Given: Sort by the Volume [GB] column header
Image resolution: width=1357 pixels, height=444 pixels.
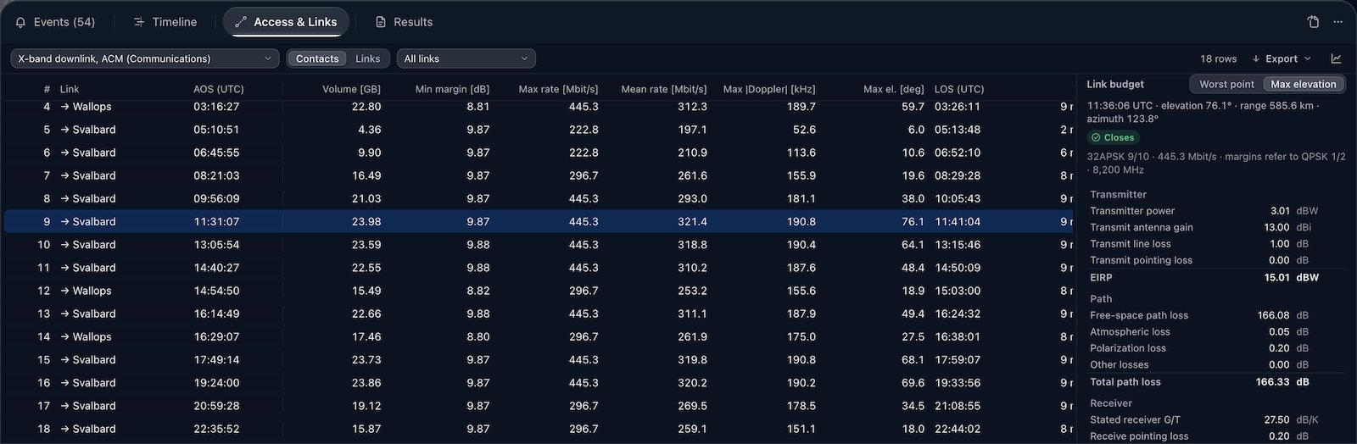Looking at the screenshot, I should click(x=351, y=89).
